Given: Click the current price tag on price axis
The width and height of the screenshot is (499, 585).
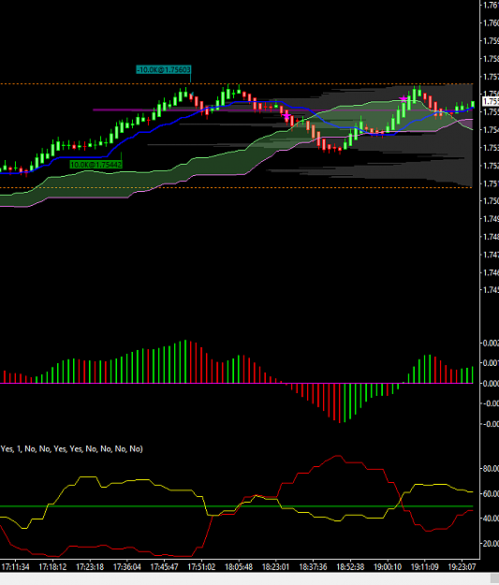Looking at the screenshot, I should 491,101.
